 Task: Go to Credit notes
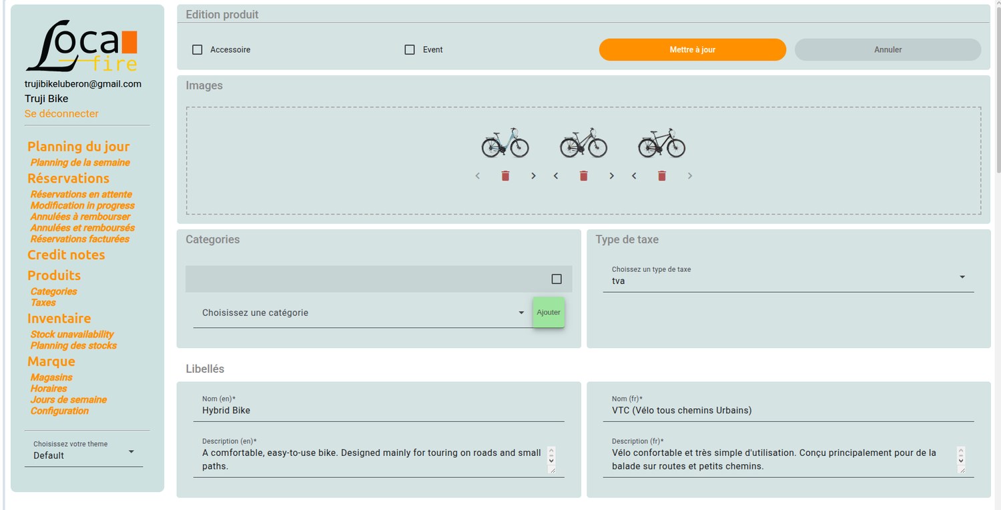[66, 255]
